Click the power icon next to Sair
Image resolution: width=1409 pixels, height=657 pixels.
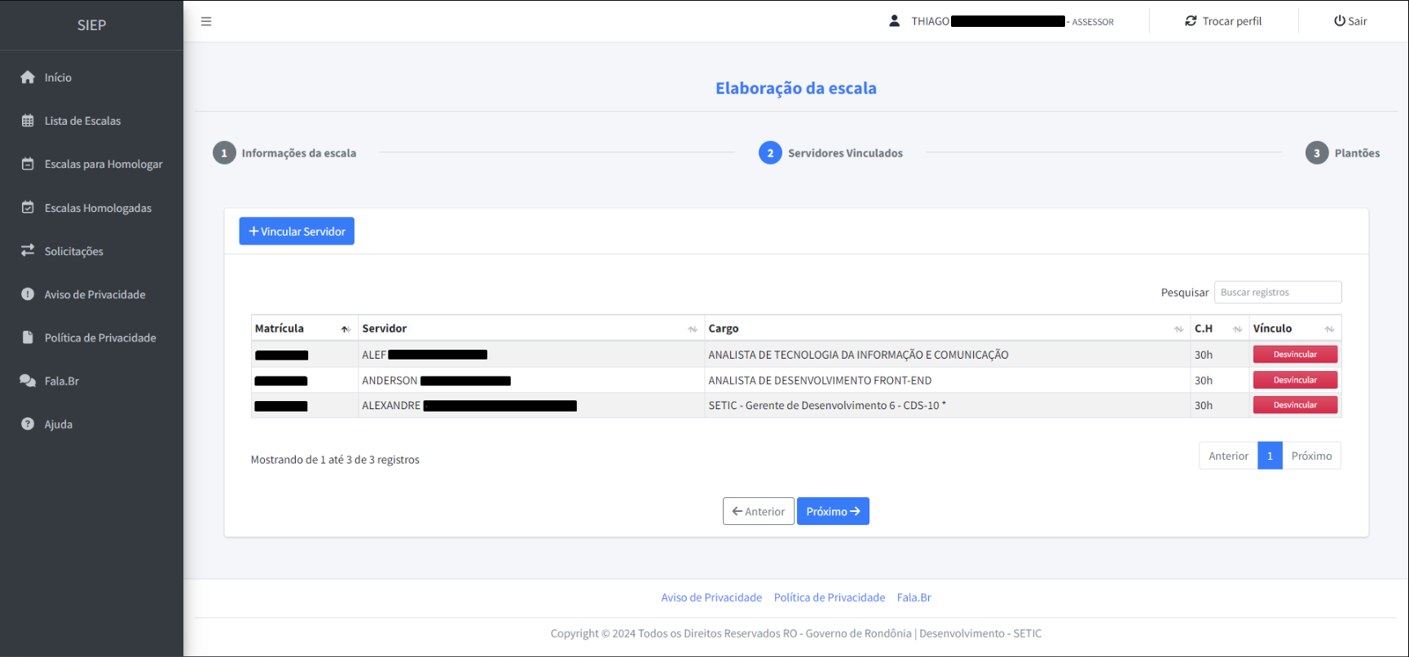(1339, 21)
